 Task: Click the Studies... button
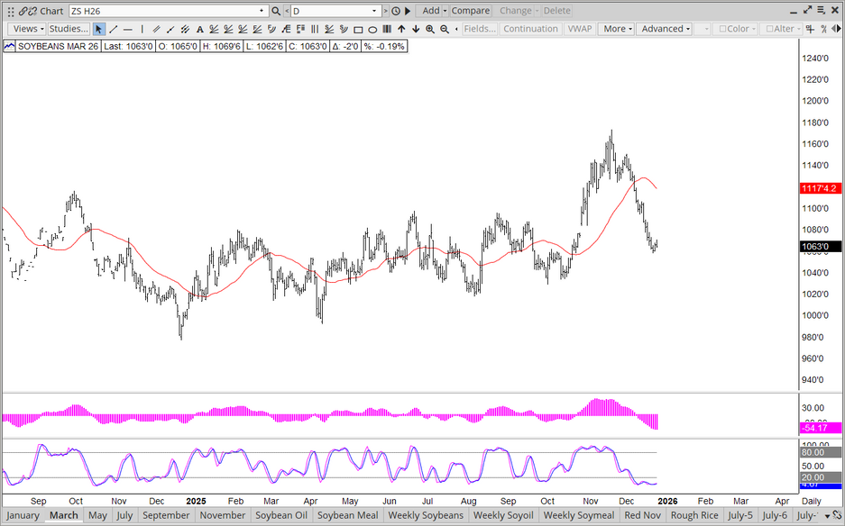click(69, 29)
